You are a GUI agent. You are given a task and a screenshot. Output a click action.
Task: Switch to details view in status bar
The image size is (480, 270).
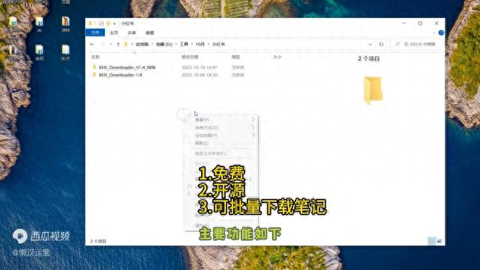click(x=432, y=241)
